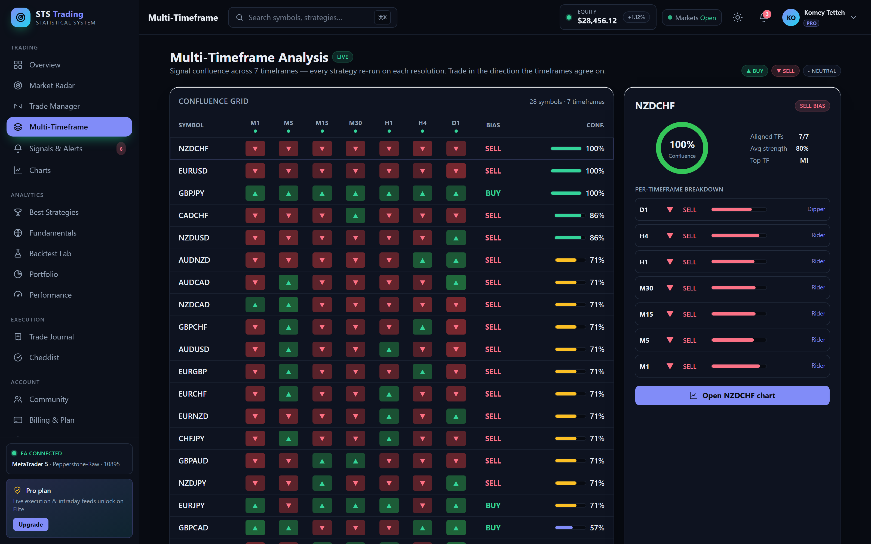Image resolution: width=871 pixels, height=544 pixels.
Task: Click the Upgrade button
Action: click(30, 524)
